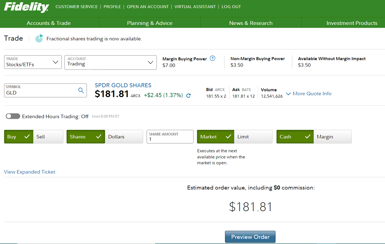The image size is (385, 244).
Task: Open Planning & Advice menu
Action: click(150, 23)
